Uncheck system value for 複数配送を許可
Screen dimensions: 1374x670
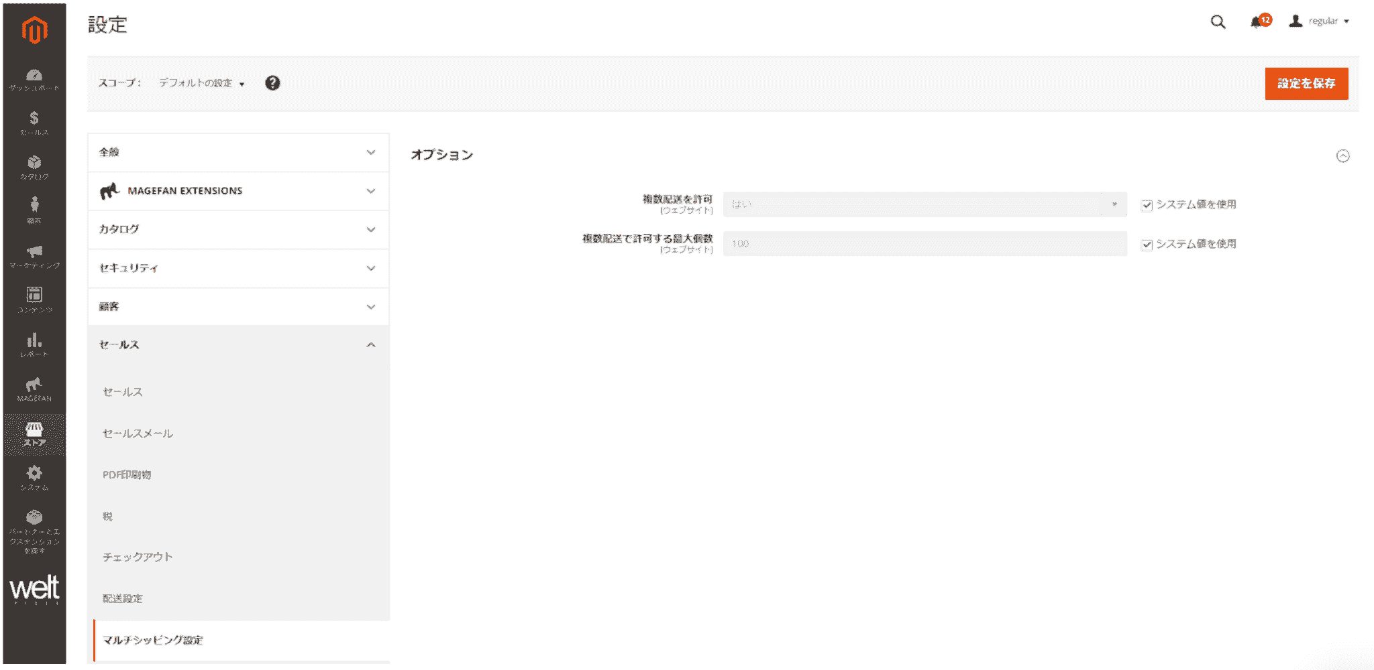(1147, 205)
